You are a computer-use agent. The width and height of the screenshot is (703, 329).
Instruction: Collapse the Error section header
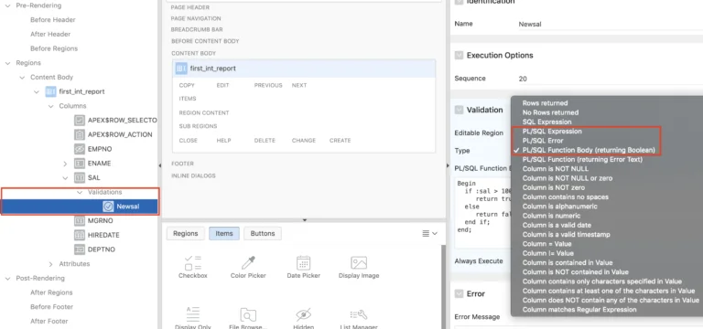point(459,293)
